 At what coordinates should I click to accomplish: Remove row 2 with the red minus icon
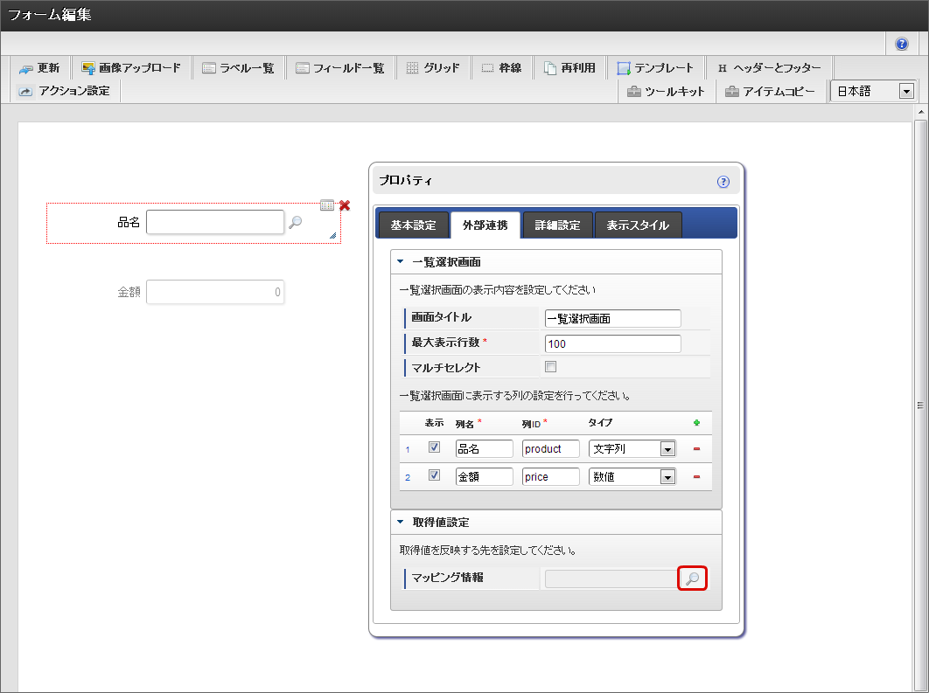(x=697, y=477)
